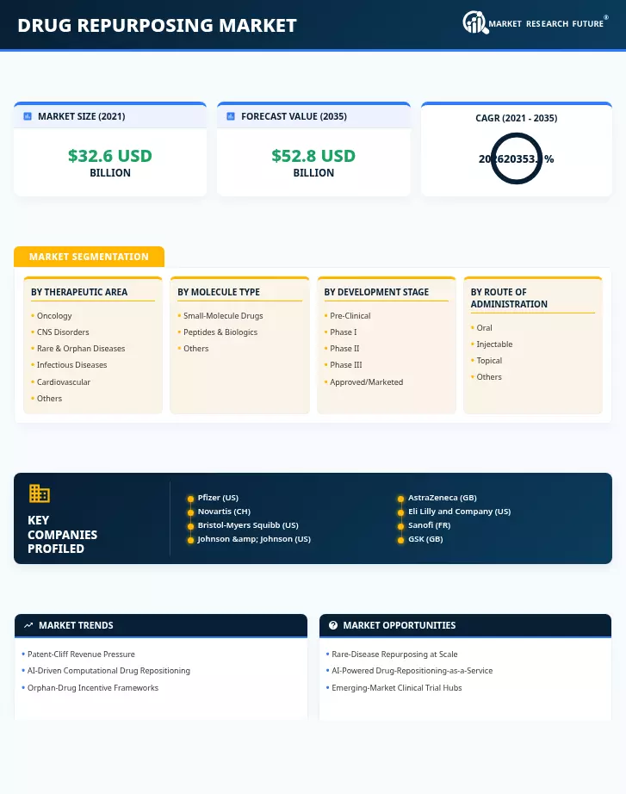Click the chart icon beside Forecast Value (2035)
Viewport: 626px width, 794px height.
[231, 116]
